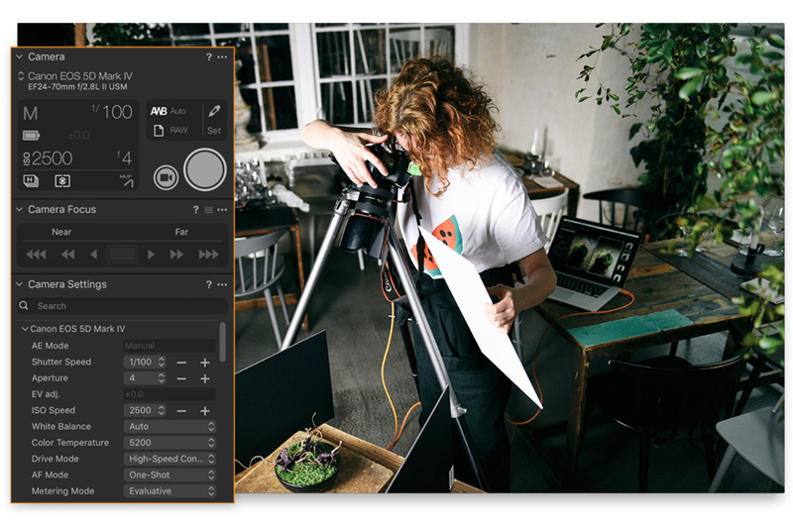Collapse the Camera panel section
Image resolution: width=793 pixels, height=528 pixels.
19,57
